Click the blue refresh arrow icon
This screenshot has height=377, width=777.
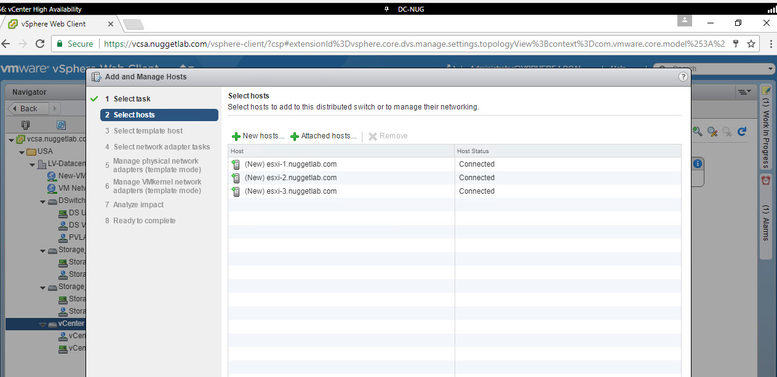[x=742, y=131]
